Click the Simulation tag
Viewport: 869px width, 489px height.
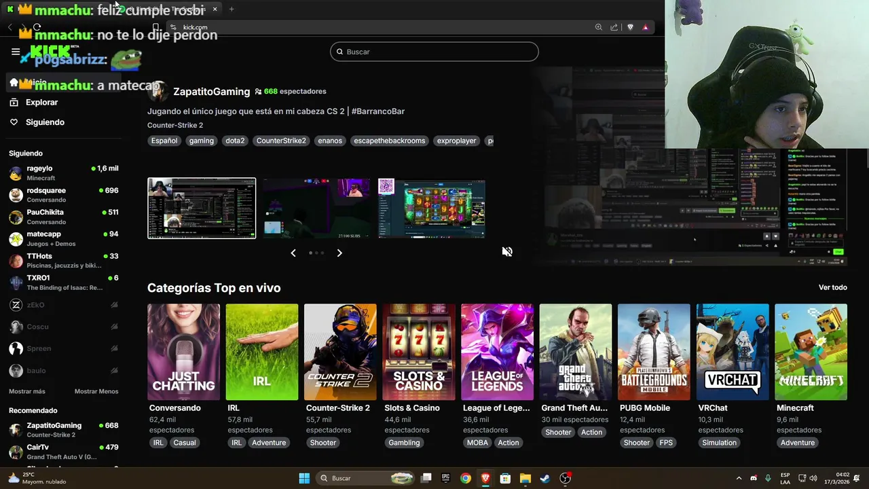(x=719, y=442)
